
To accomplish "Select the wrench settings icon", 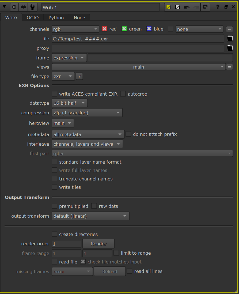I will 32,7.
